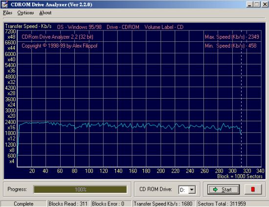Open the About menu
This screenshot has width=269, height=207.
click(45, 13)
